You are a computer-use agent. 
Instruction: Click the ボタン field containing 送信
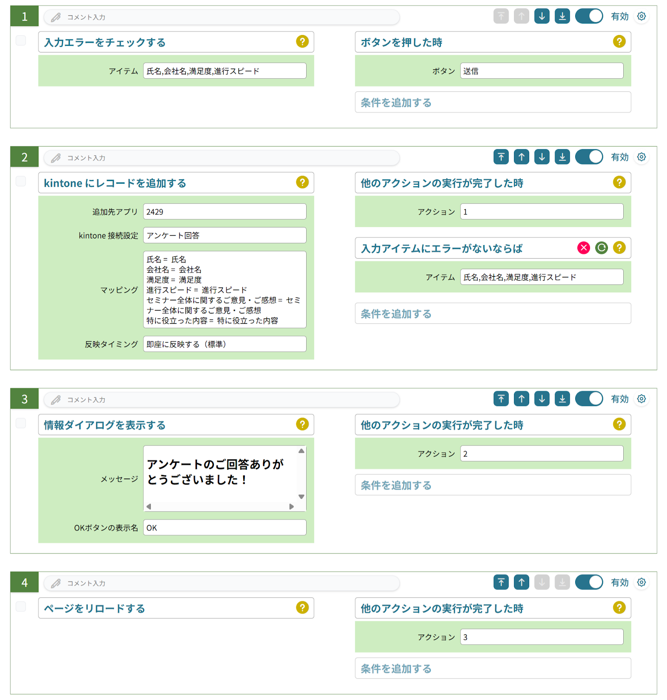[x=542, y=71]
